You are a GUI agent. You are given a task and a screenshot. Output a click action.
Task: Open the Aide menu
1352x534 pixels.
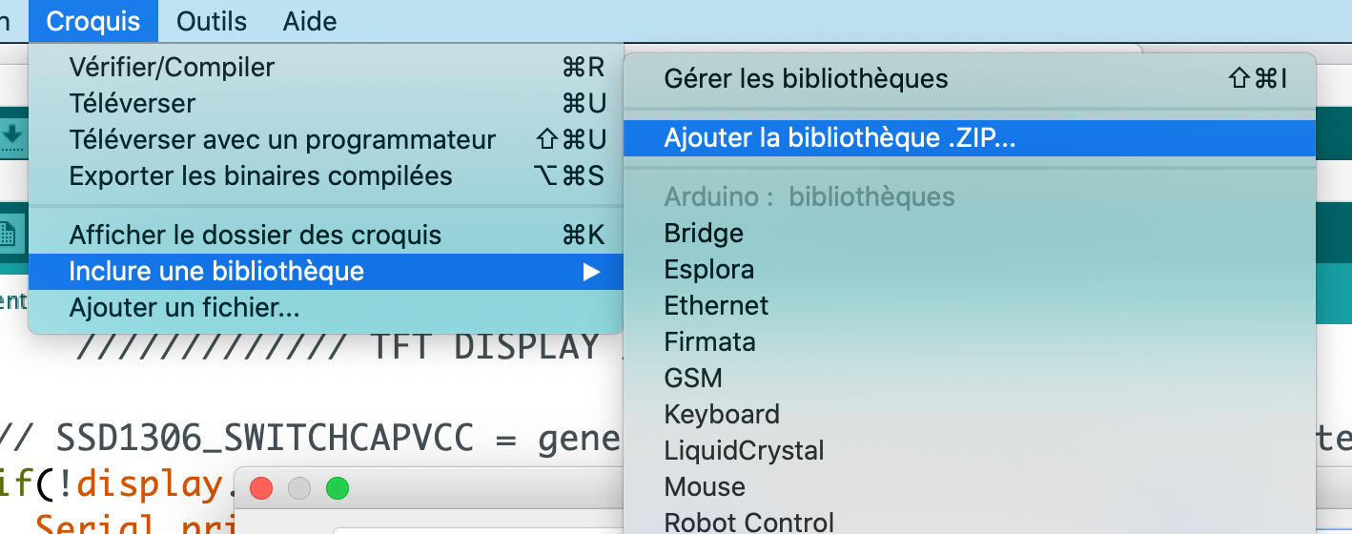[310, 21]
